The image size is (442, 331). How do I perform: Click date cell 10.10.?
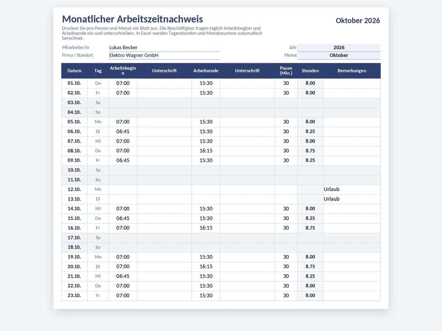(74, 170)
